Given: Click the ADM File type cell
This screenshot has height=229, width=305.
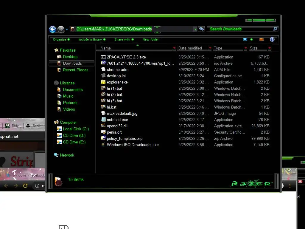Looking at the screenshot, I should tap(222, 69).
